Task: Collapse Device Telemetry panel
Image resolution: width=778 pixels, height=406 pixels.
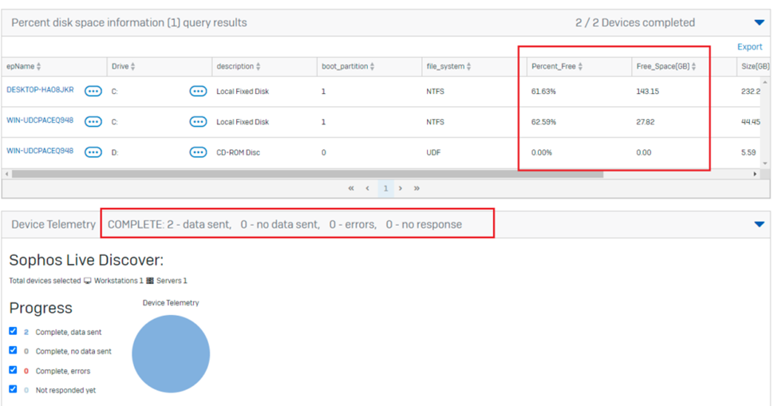Action: [759, 224]
